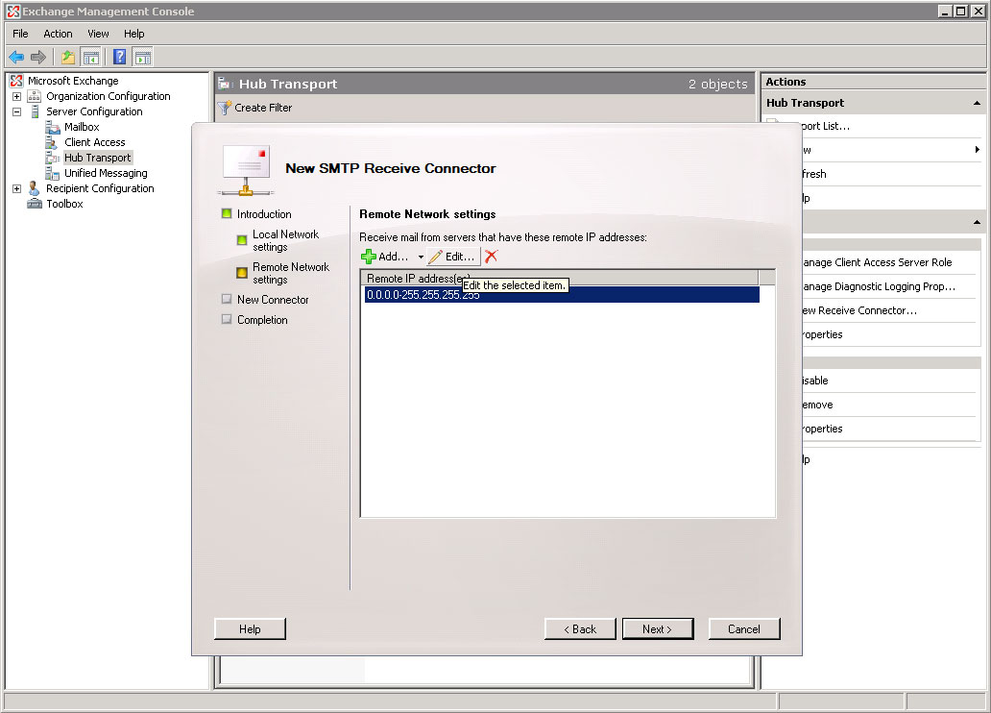Click the Next button
991x713 pixels.
pyautogui.click(x=657, y=628)
